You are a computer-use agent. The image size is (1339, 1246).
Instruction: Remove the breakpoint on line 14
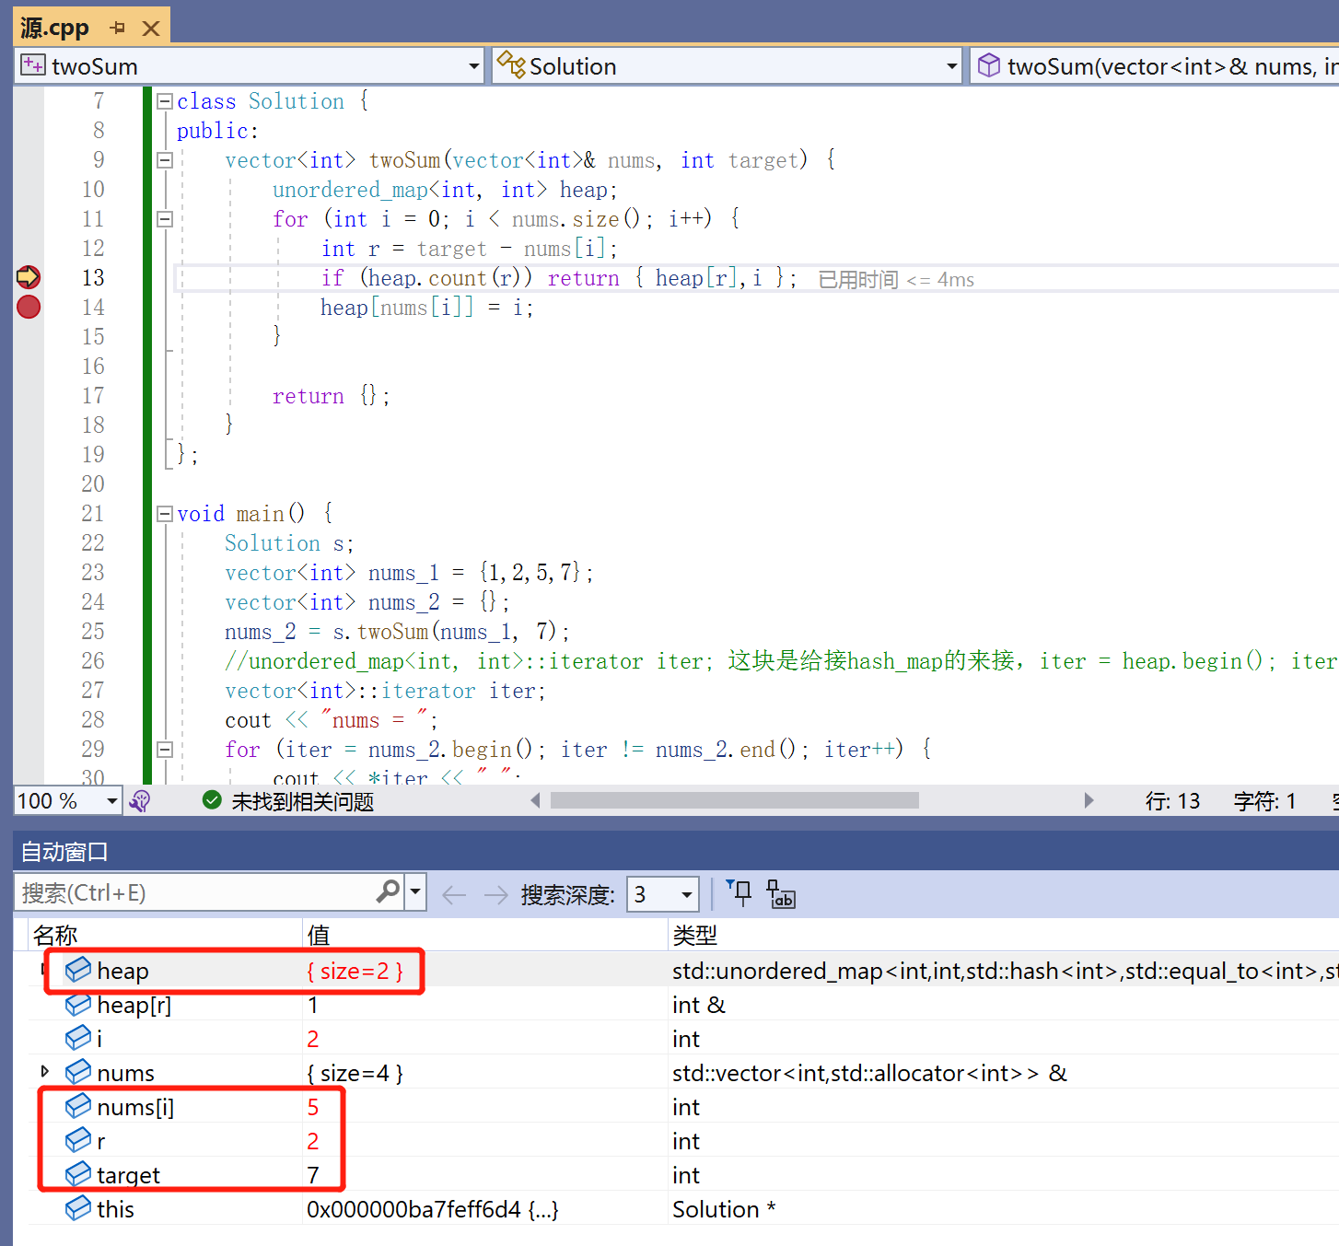pos(29,307)
